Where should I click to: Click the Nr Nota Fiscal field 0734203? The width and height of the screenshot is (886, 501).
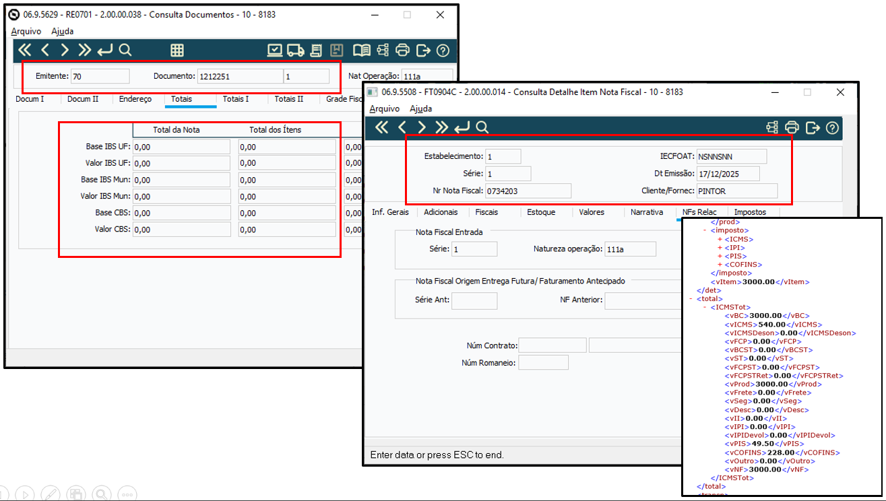pyautogui.click(x=528, y=191)
